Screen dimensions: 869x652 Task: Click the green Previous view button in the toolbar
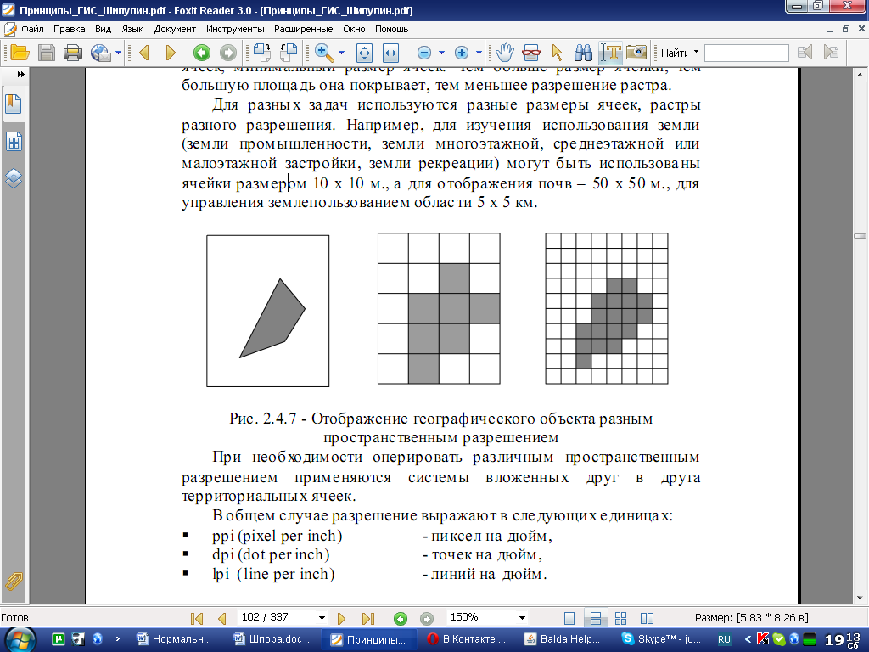click(202, 53)
